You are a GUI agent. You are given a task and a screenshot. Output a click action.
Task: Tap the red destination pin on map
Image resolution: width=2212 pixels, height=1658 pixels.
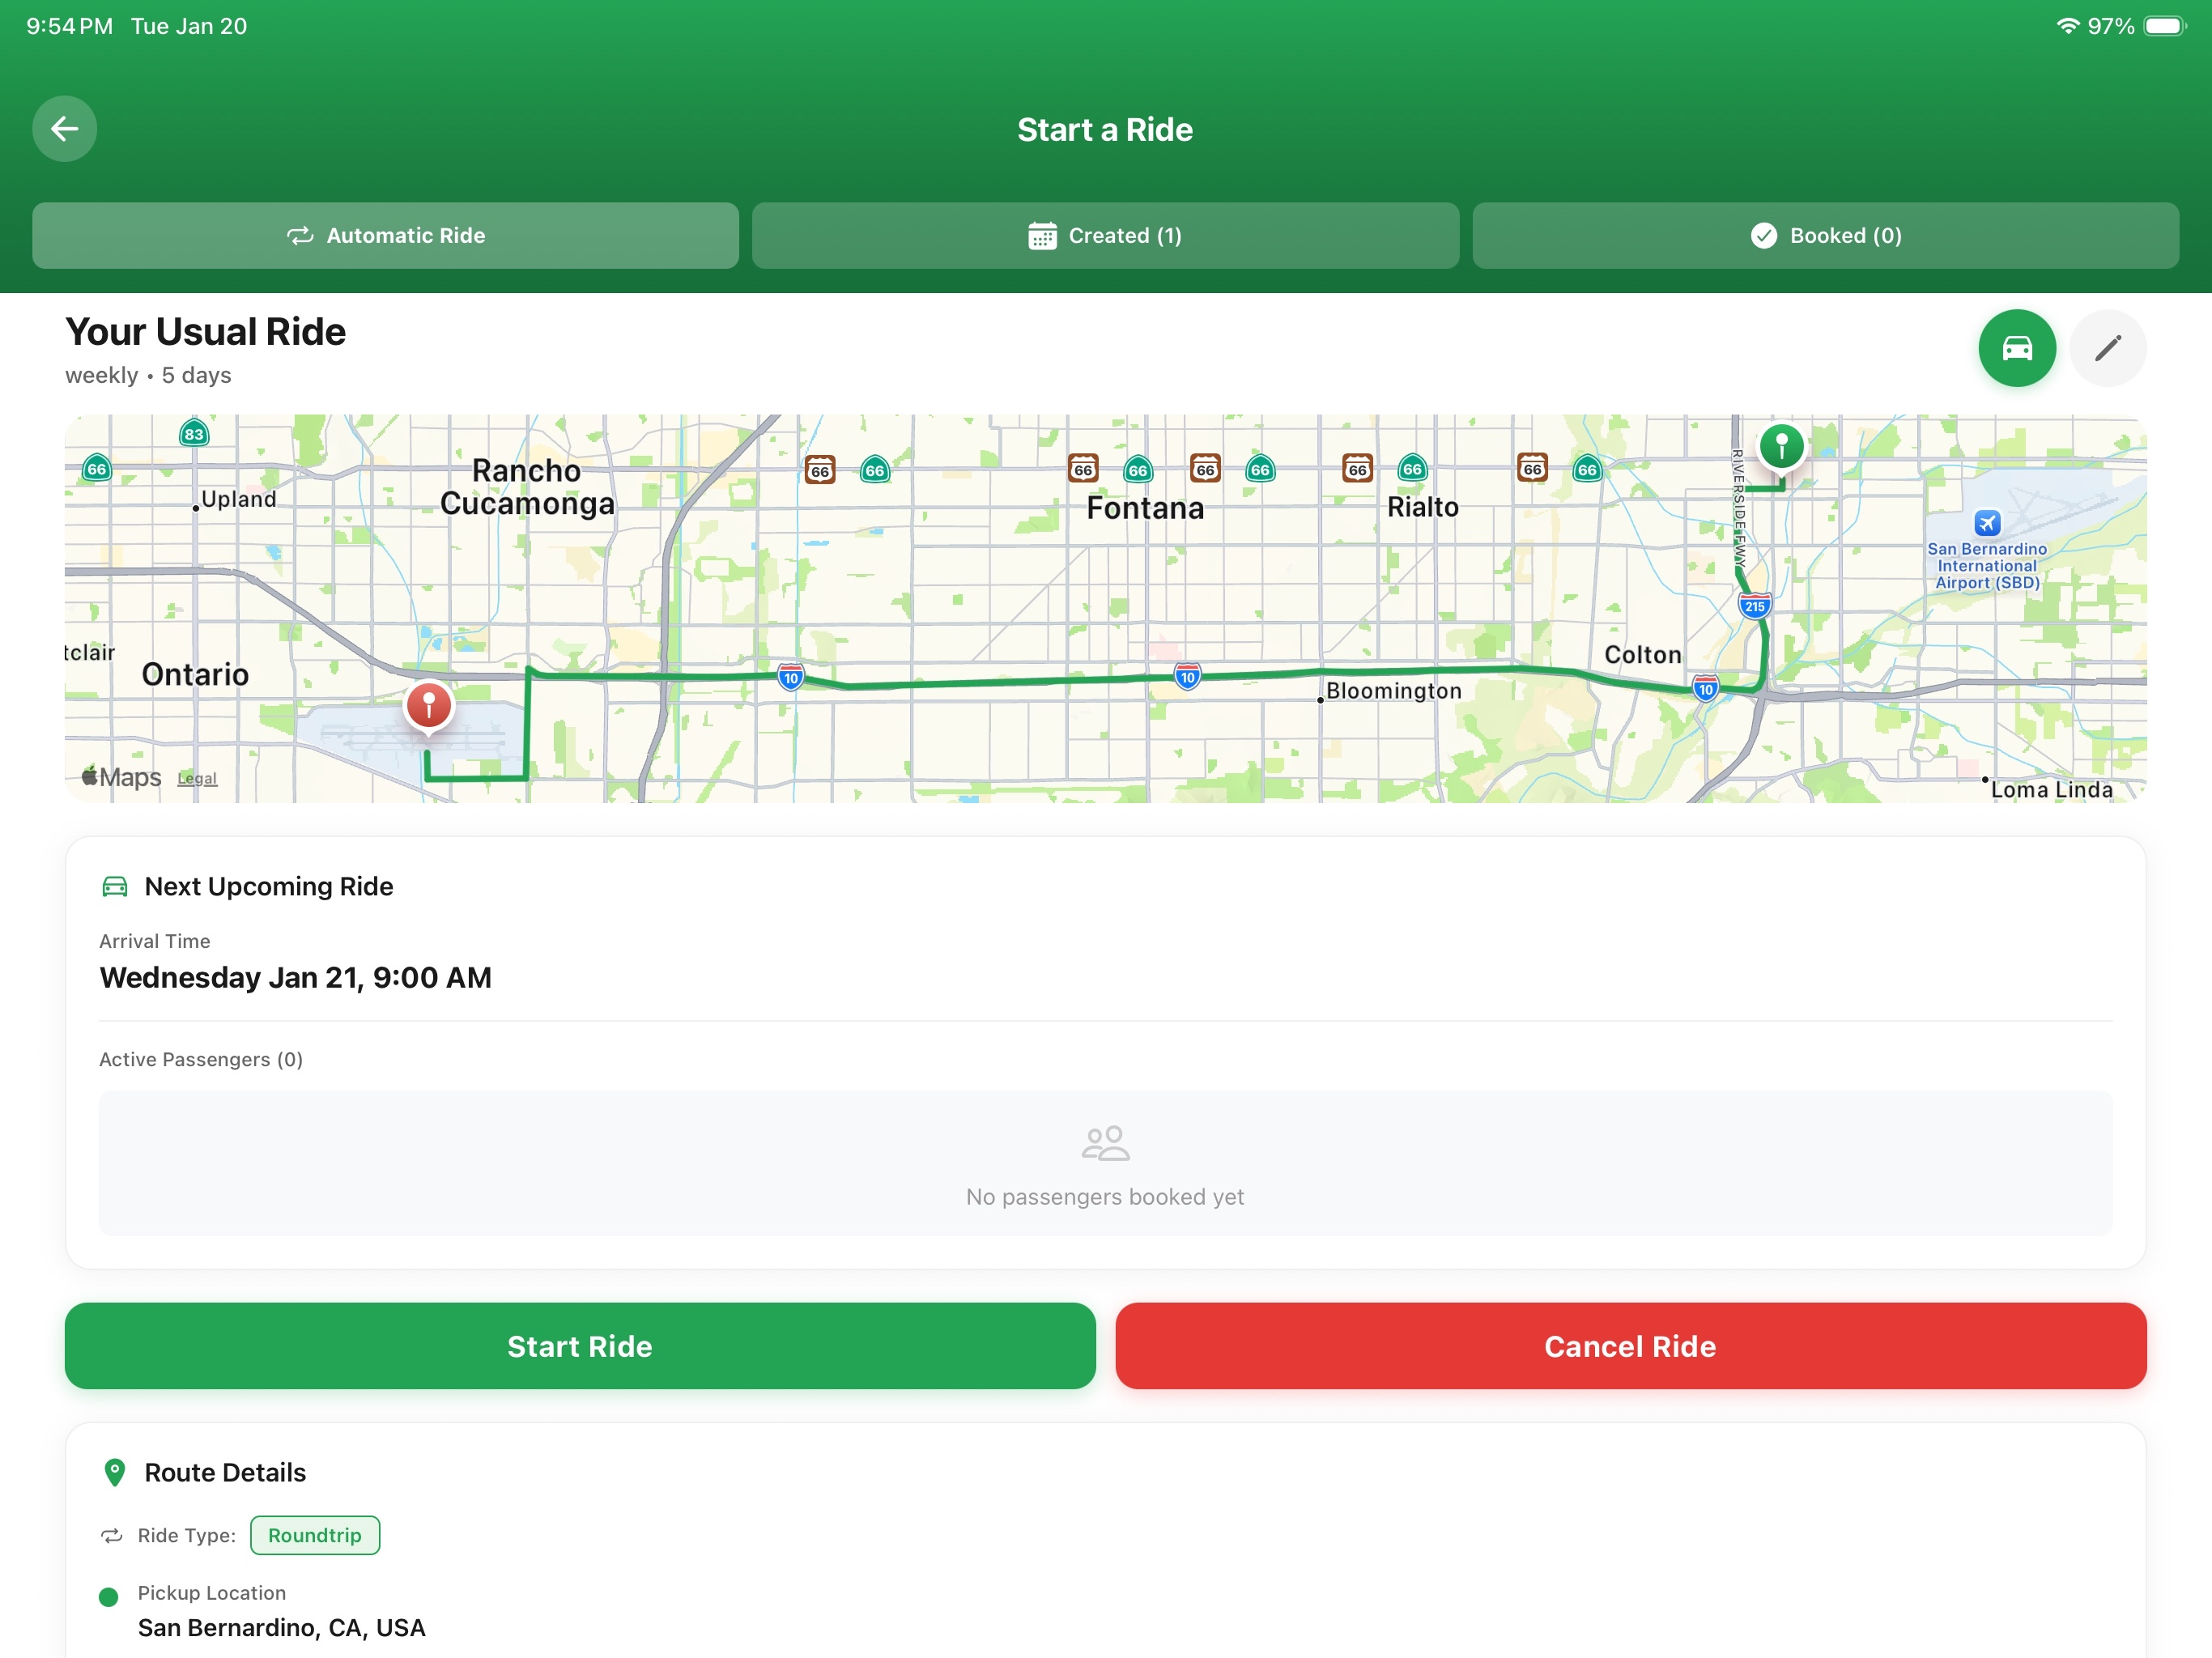429,708
